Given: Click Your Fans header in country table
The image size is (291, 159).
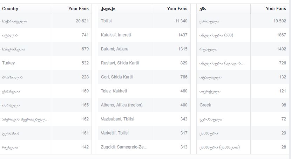Looking at the screenshot, I should pos(79,9).
